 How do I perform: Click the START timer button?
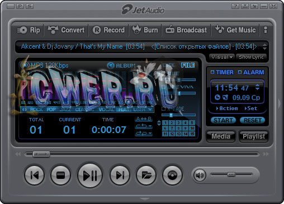point(223,120)
